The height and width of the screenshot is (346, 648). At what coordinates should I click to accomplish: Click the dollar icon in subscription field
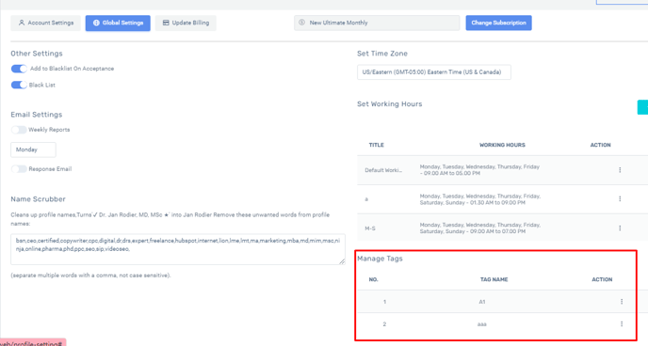click(x=301, y=23)
